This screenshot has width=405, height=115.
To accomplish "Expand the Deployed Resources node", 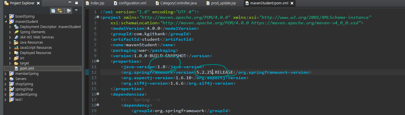I will pos(10,53).
